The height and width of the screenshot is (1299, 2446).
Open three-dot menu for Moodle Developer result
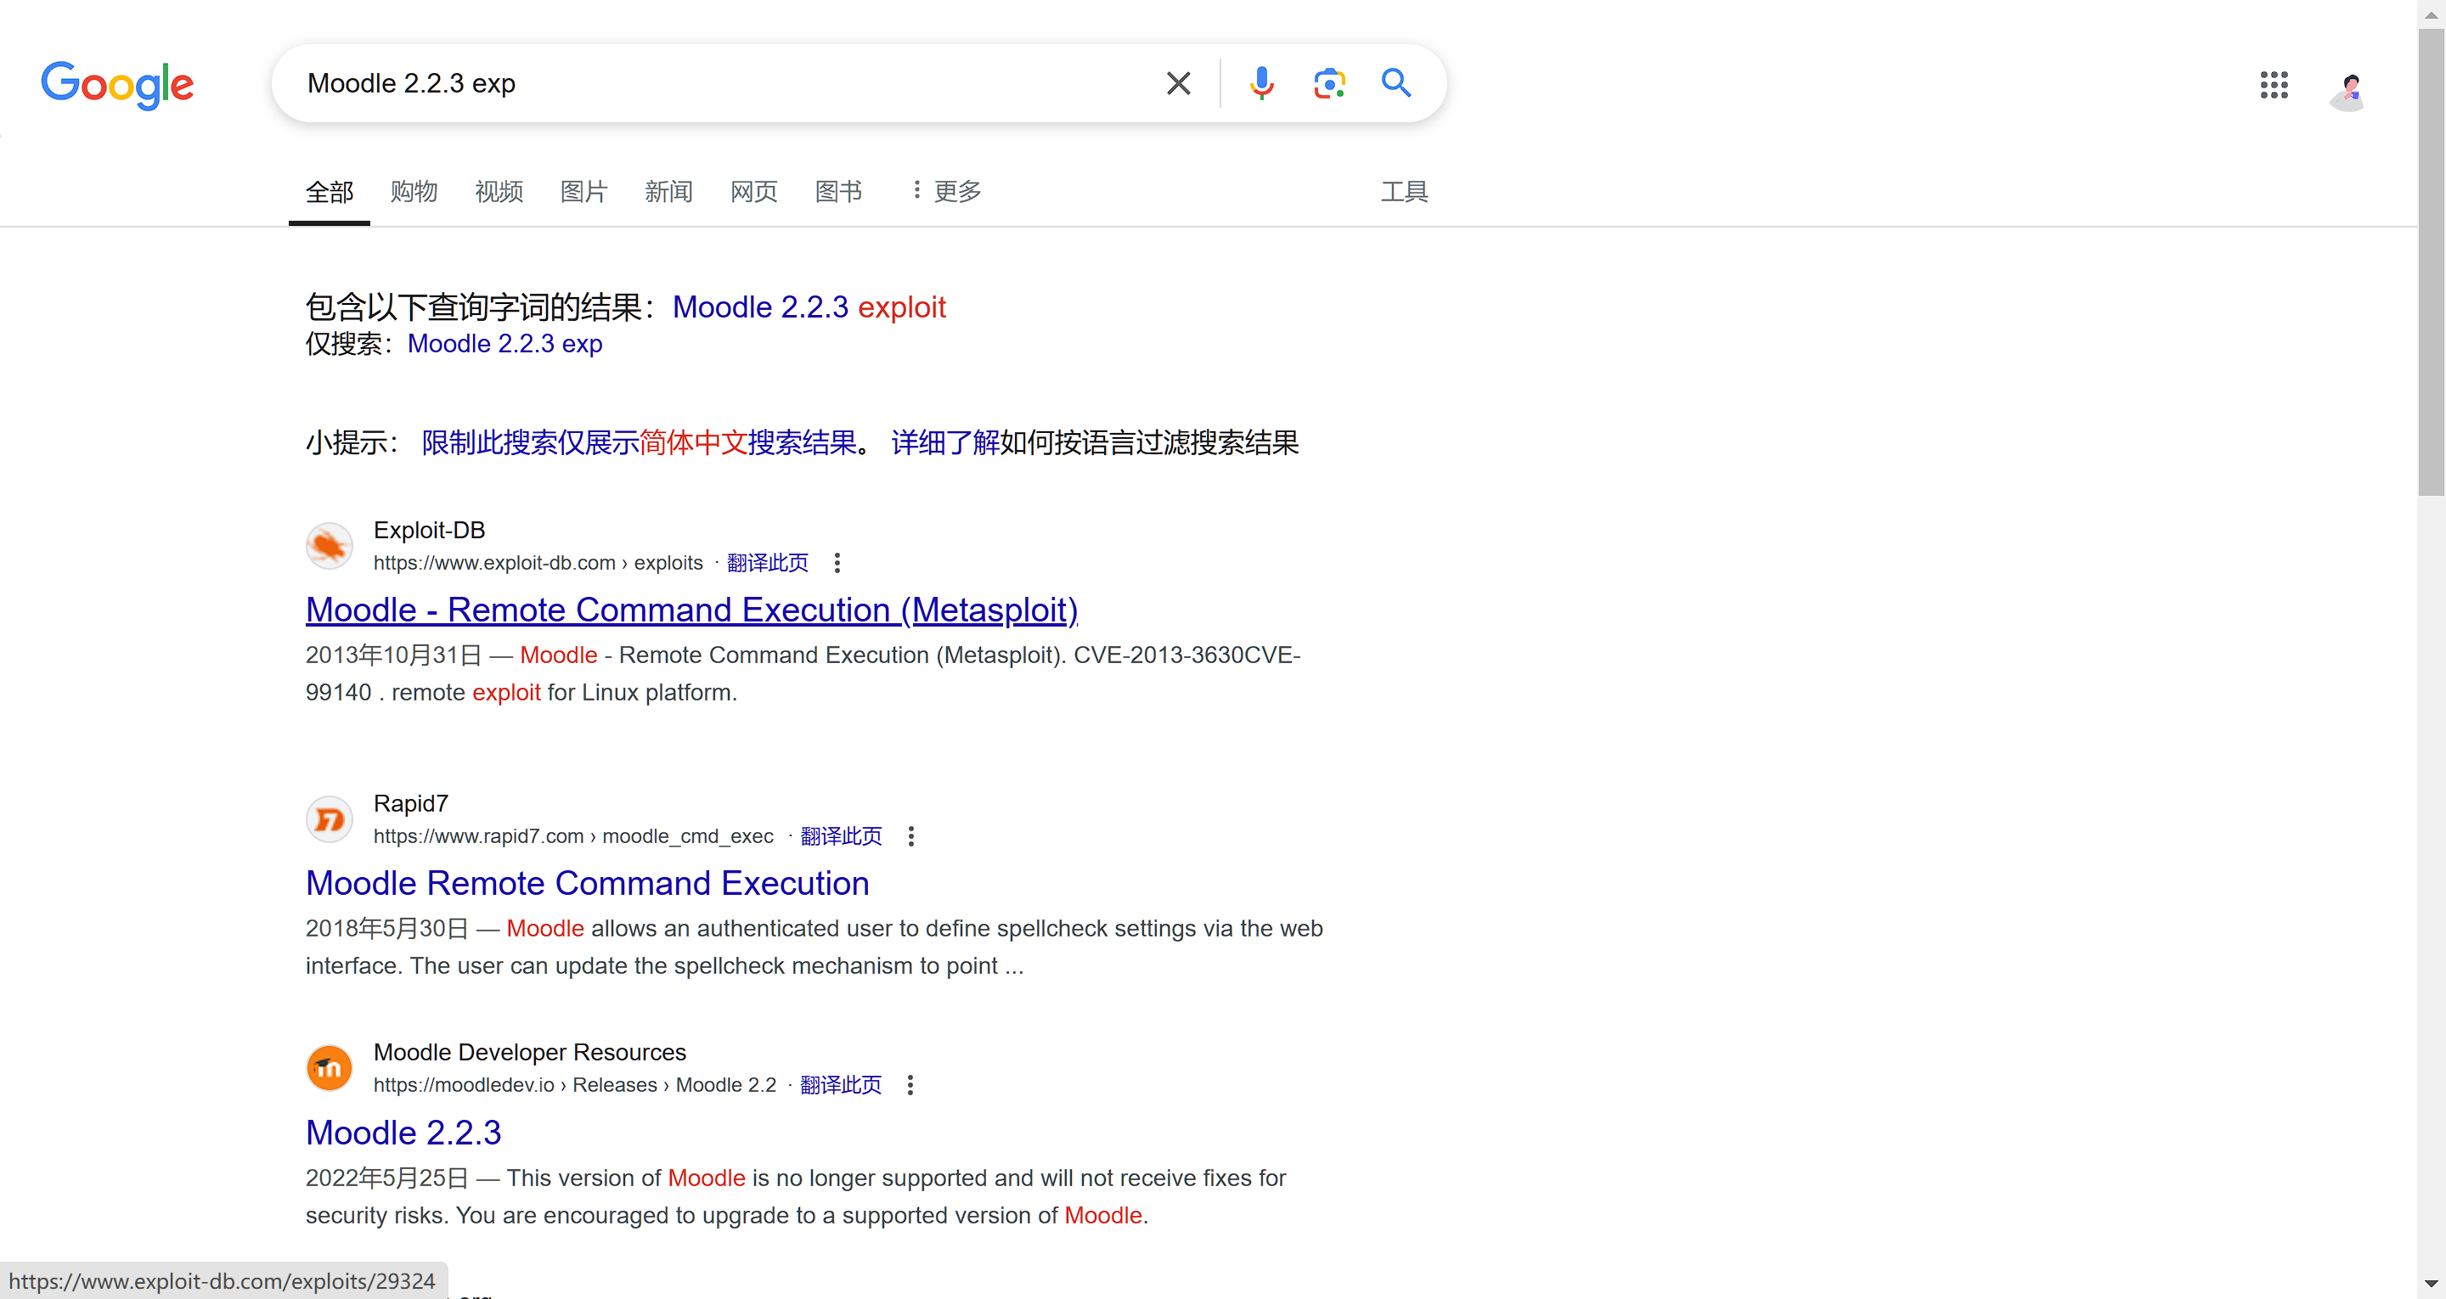tap(910, 1085)
